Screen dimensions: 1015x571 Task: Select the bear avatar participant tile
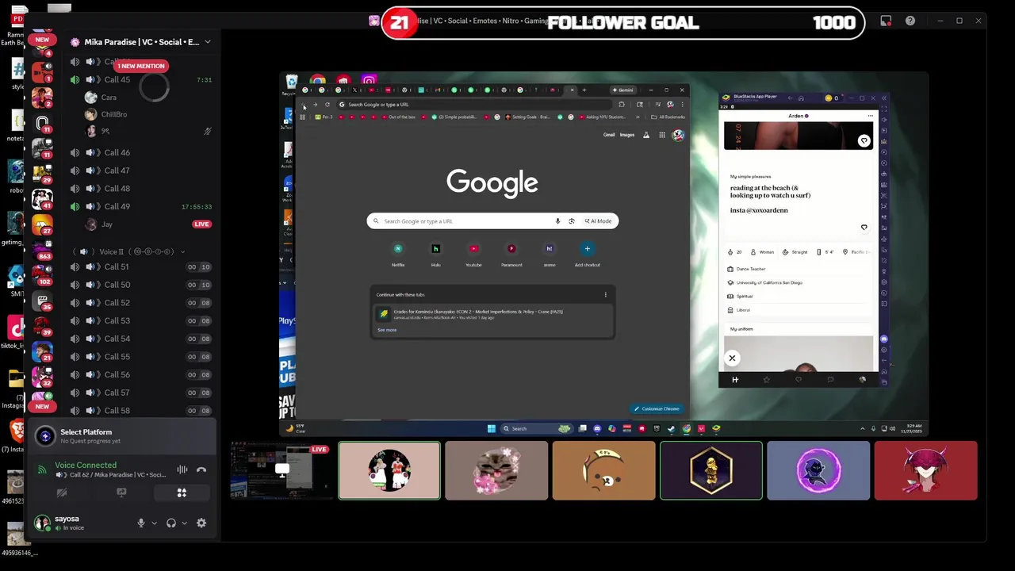click(603, 471)
